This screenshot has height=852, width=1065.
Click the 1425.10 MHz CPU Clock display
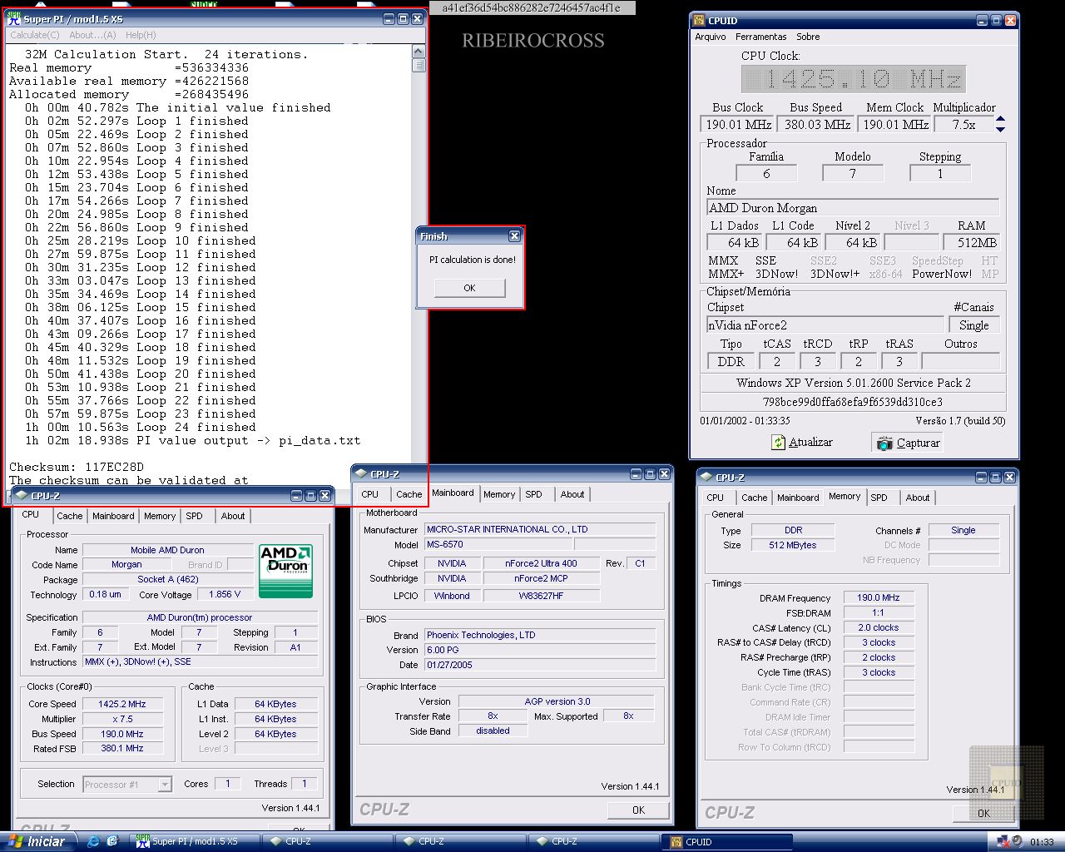point(853,79)
